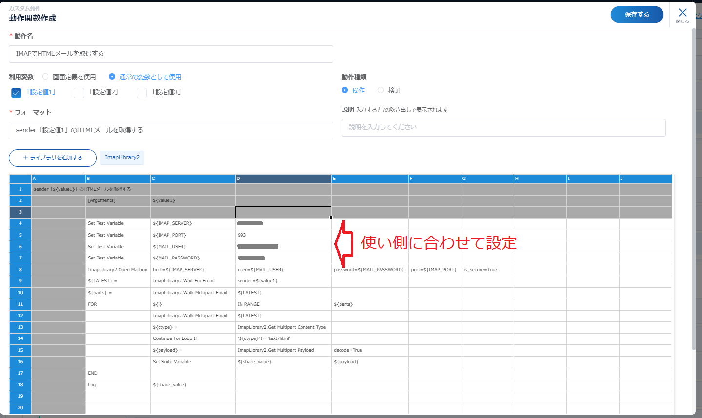Click the ${MAIL_PASSWORD} cell in row 7
Screen dimensions: 702x418
click(193, 258)
